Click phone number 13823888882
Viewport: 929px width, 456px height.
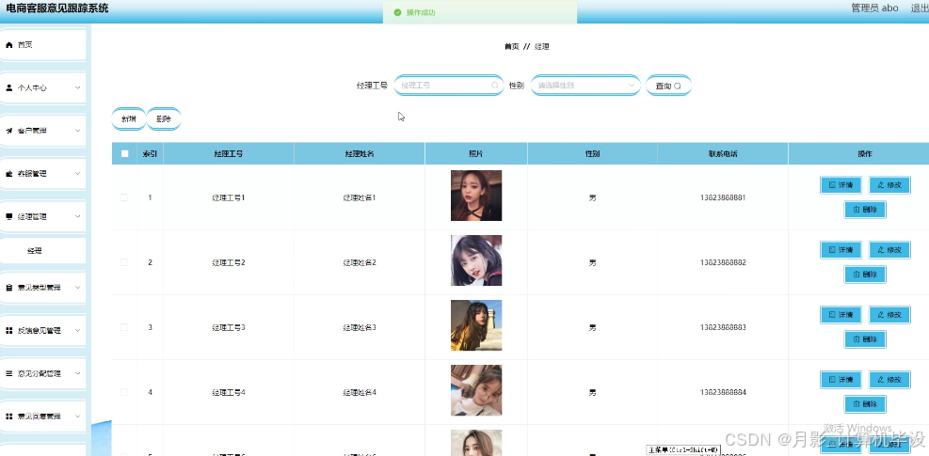(x=723, y=262)
